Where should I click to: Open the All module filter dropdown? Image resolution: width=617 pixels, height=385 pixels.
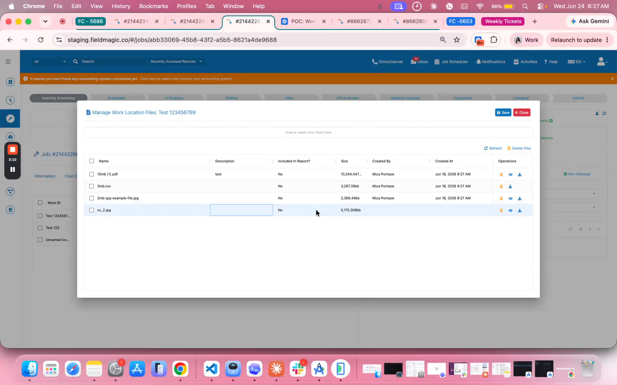click(x=50, y=61)
